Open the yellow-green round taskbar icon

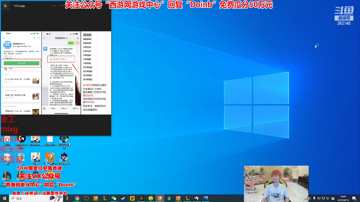(x=151, y=198)
